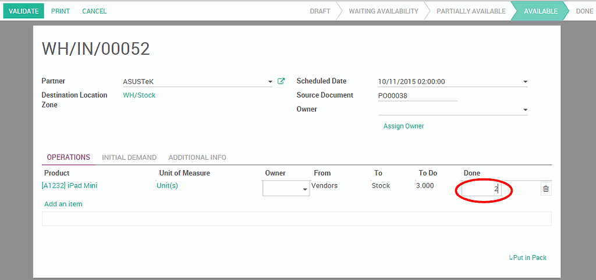Viewport: 596px width, 280px height.
Task: Open the Owner dropdown in operations row
Action: (305, 189)
